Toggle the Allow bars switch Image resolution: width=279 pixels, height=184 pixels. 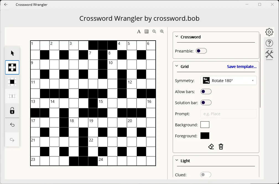(206, 91)
